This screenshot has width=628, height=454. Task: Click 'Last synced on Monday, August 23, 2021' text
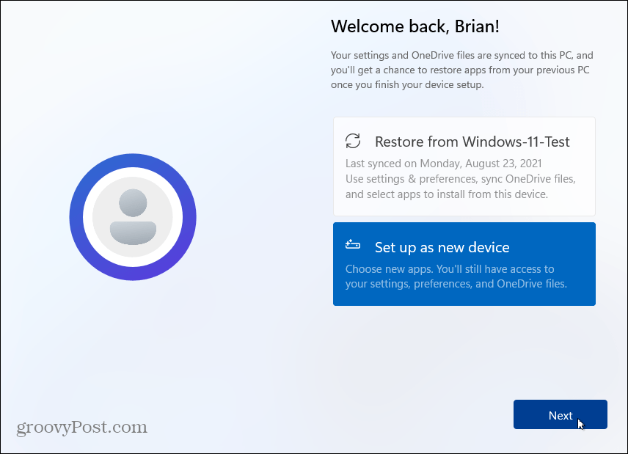point(443,164)
